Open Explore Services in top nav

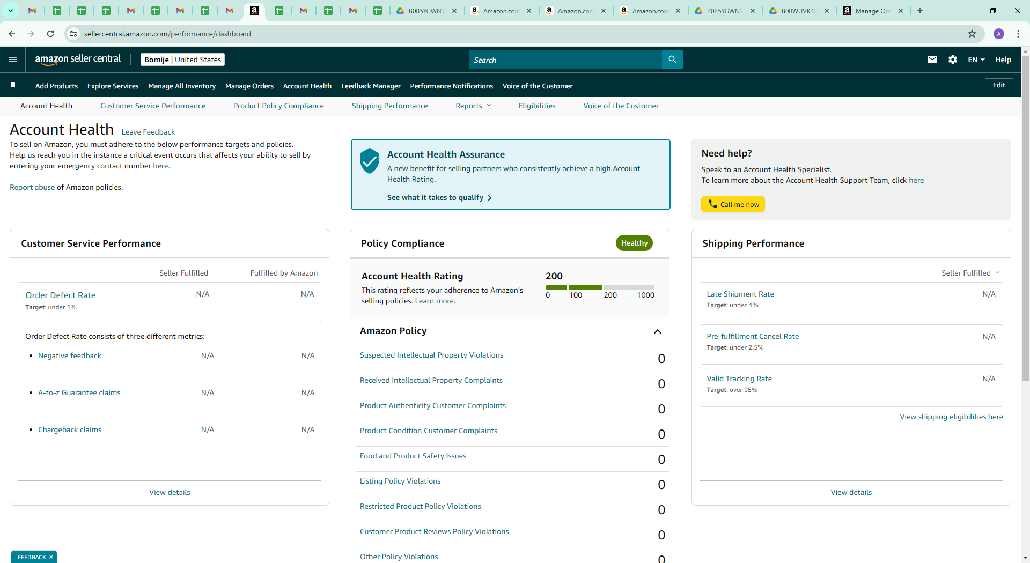click(113, 86)
